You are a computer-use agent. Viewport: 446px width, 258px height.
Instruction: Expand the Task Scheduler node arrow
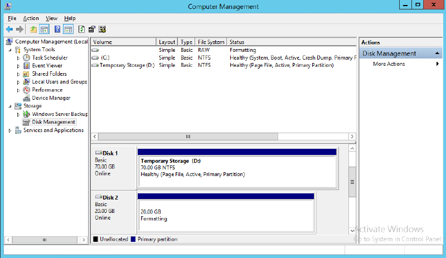18,58
